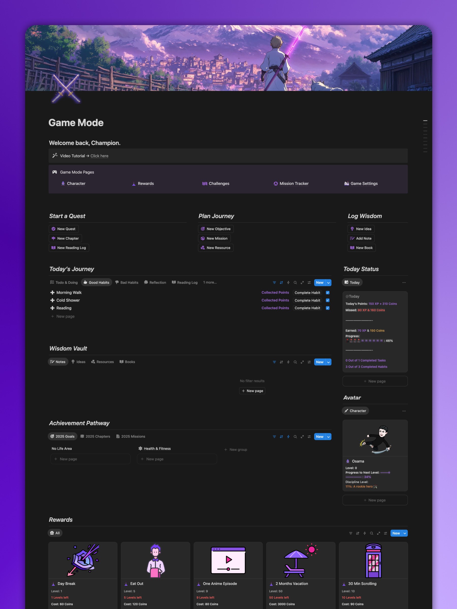Open the Mission Tracker page link
The width and height of the screenshot is (457, 609).
(x=291, y=184)
